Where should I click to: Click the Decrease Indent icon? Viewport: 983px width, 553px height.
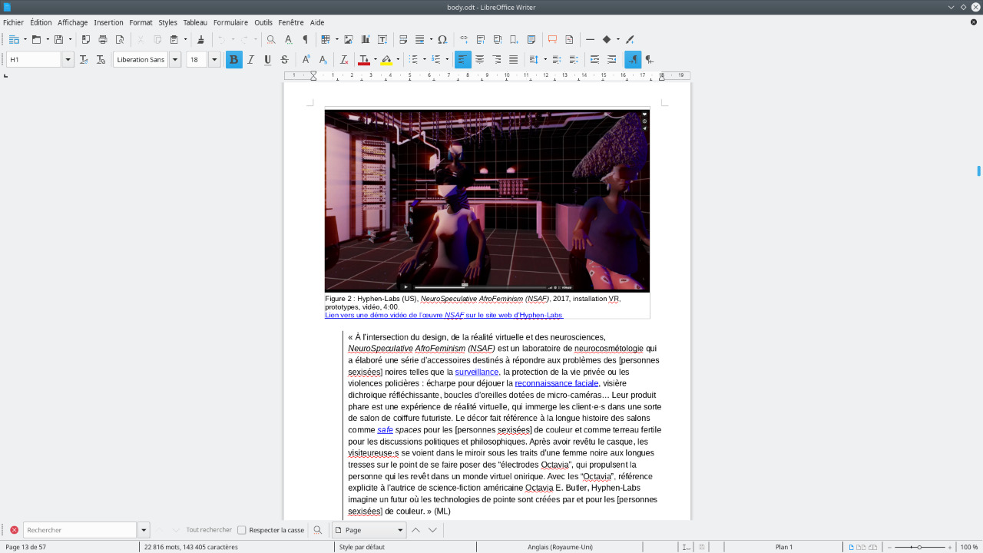coord(611,59)
